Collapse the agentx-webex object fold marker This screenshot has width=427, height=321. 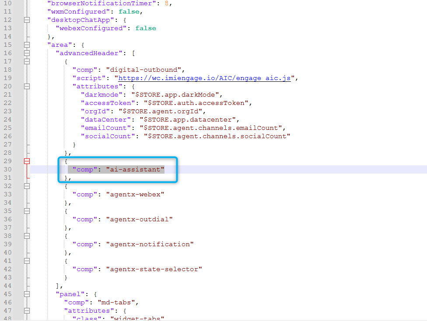point(27,186)
